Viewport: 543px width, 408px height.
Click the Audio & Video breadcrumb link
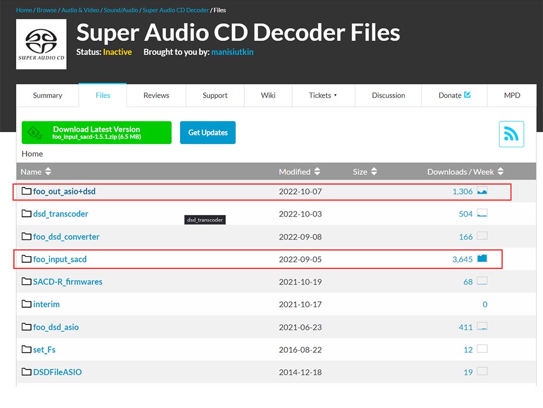pos(80,10)
